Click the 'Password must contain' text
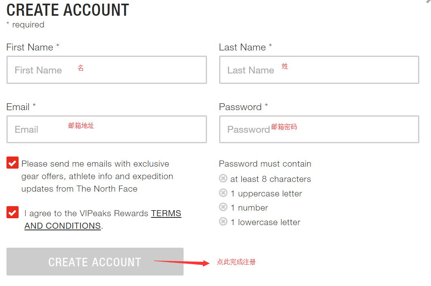431x286 pixels. (265, 164)
